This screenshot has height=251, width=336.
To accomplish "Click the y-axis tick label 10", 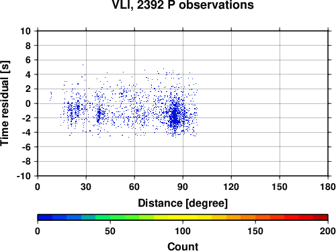I will [26, 31].
